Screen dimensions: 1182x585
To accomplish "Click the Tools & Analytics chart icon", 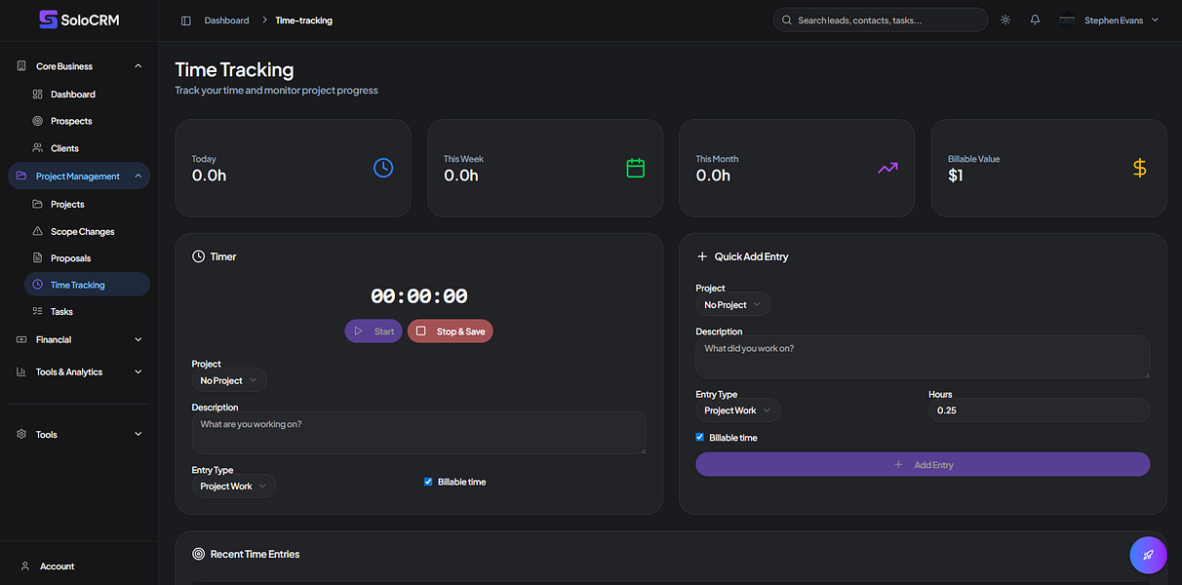I will [x=21, y=371].
